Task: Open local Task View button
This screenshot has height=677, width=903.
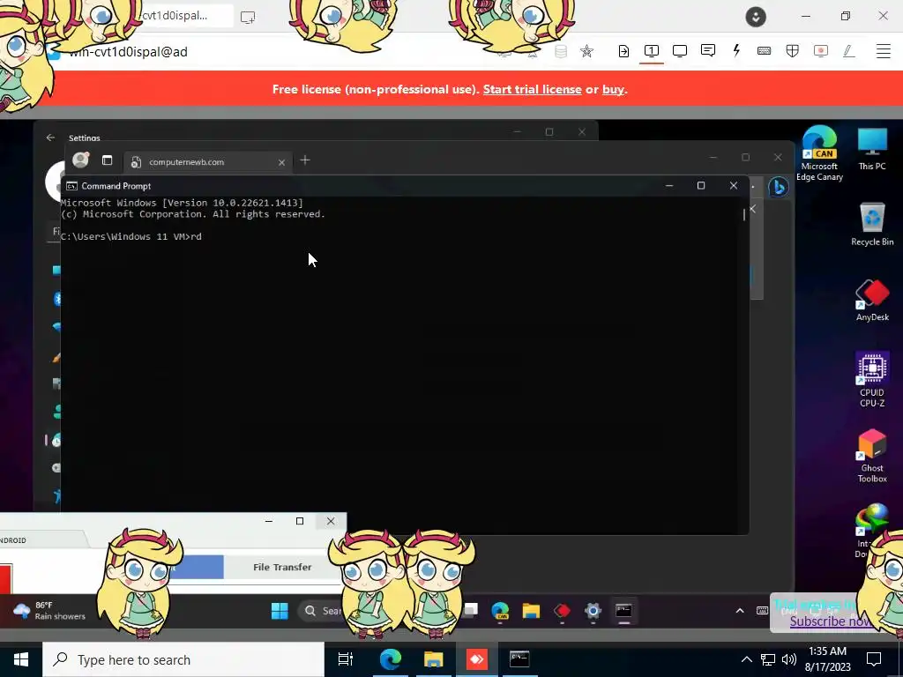Action: (346, 659)
